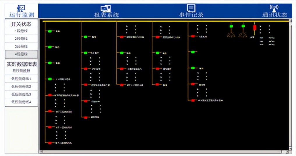
Task: Toggle bottom red switch on fifth feeder
Action: click(x=193, y=100)
